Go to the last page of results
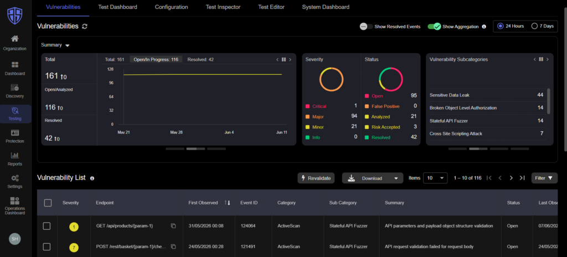 pyautogui.click(x=522, y=178)
